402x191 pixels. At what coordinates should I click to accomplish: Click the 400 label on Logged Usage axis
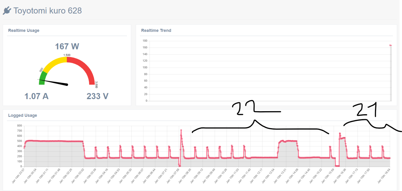pyautogui.click(x=20, y=146)
